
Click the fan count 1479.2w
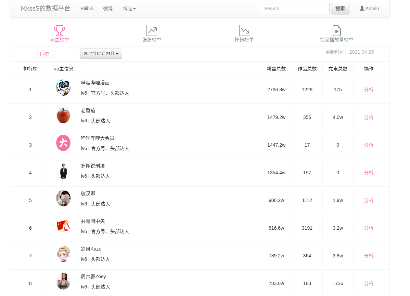tap(277, 117)
